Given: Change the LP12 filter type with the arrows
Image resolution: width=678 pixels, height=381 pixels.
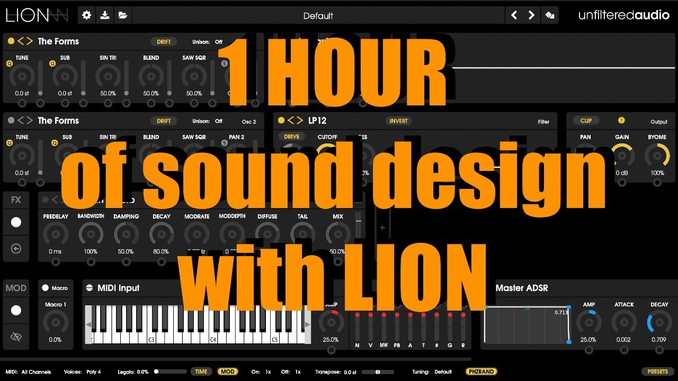Looking at the screenshot, I should pyautogui.click(x=296, y=120).
